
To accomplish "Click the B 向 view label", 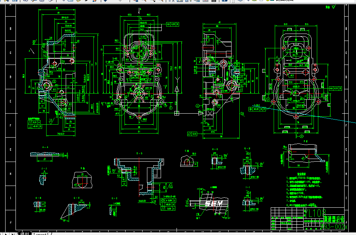I will pos(305,141).
